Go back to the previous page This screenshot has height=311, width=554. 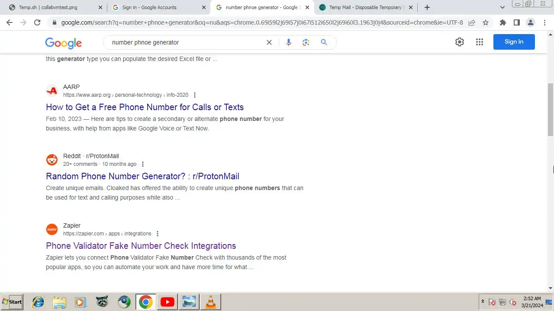[10, 22]
